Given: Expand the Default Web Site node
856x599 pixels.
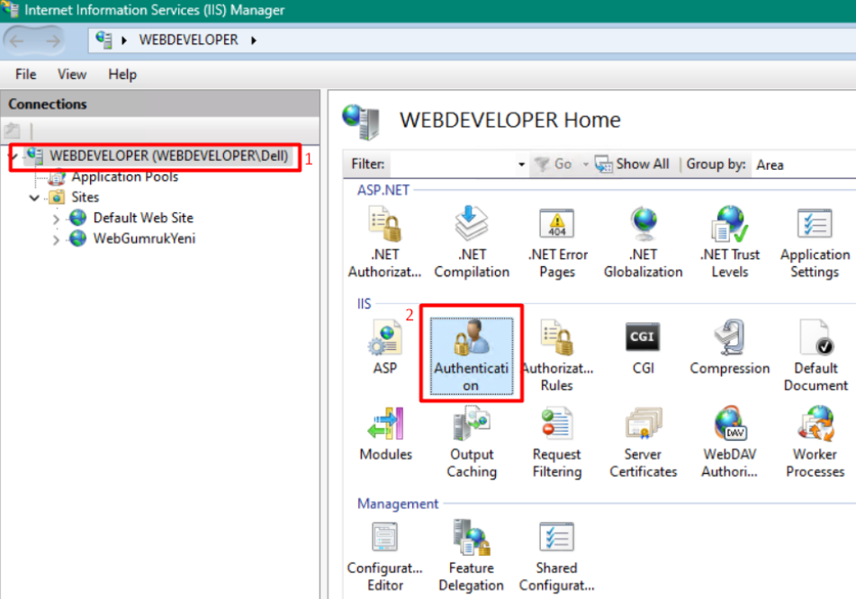Looking at the screenshot, I should (x=56, y=219).
